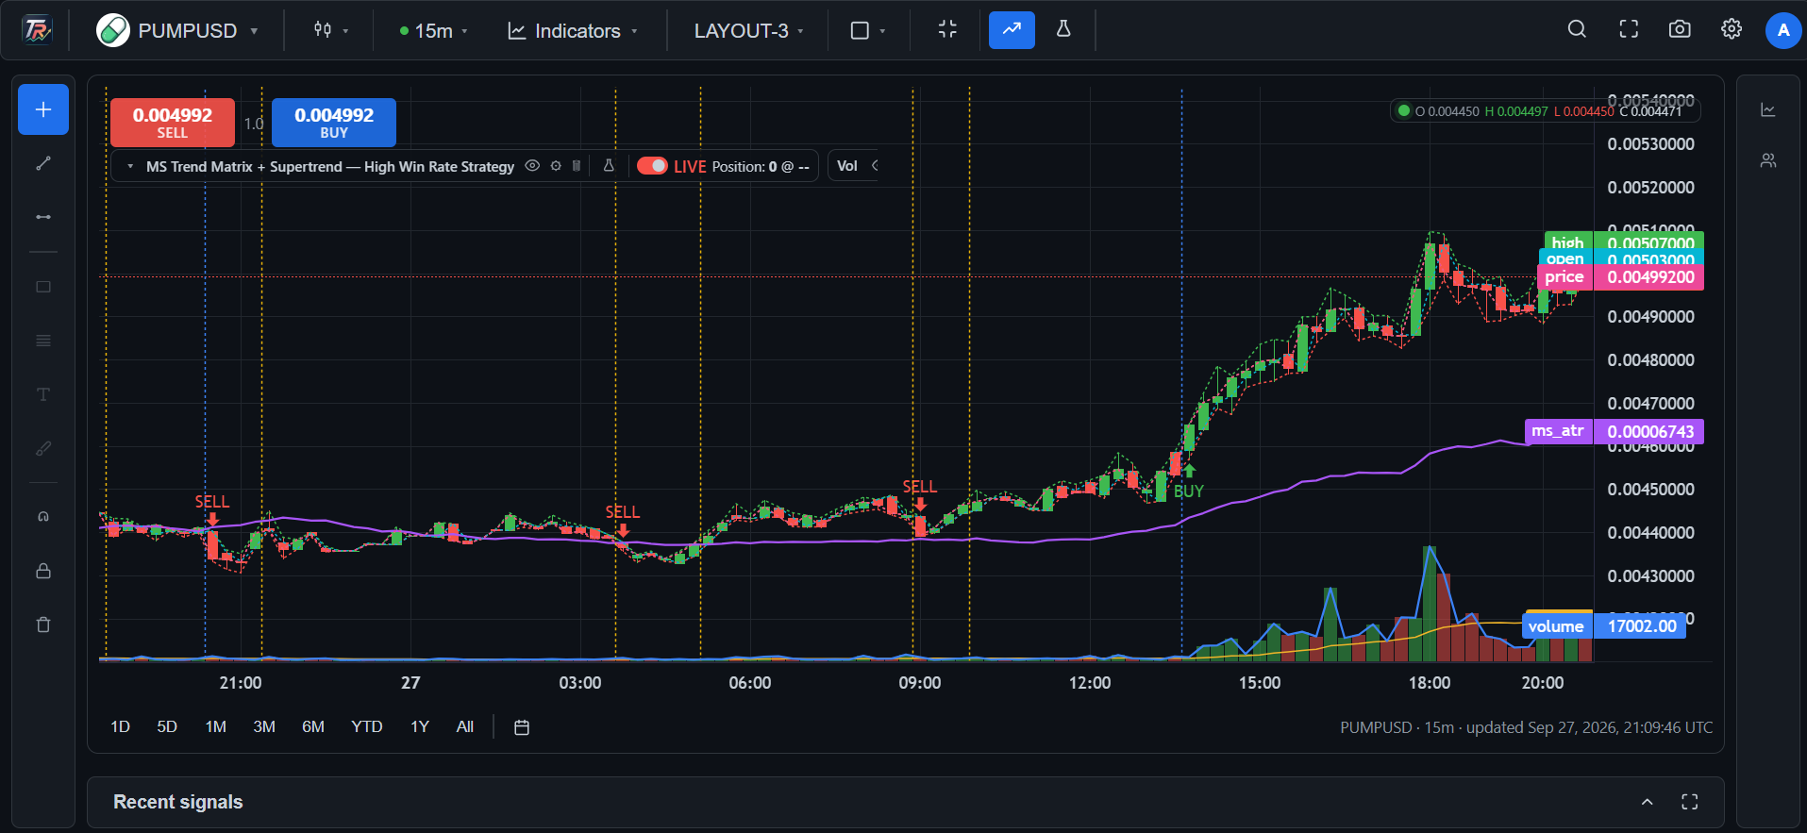Screen dimensions: 1807x833
Task: Select the text annotation tool
Action: point(43,394)
